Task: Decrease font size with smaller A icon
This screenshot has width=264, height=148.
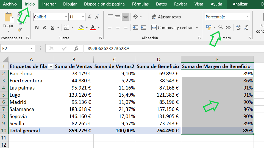Action: (97, 17)
